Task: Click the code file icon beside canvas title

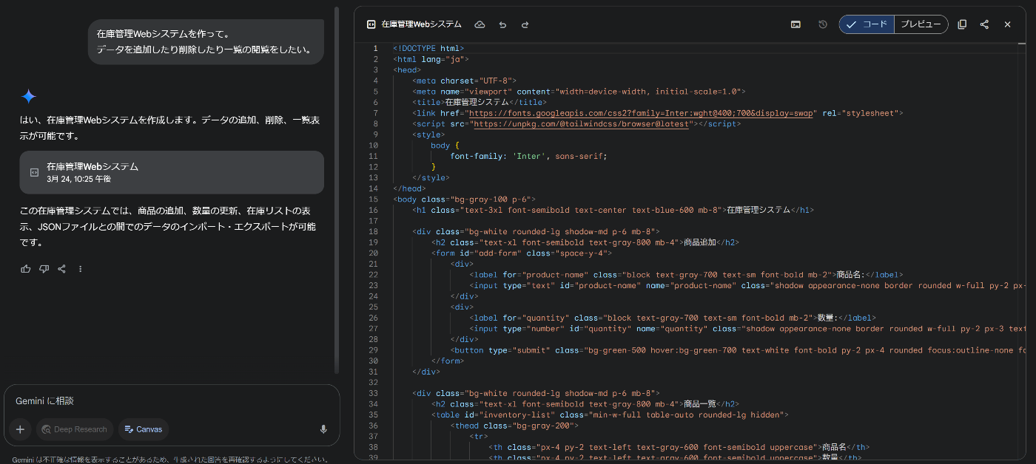Action: tap(371, 24)
